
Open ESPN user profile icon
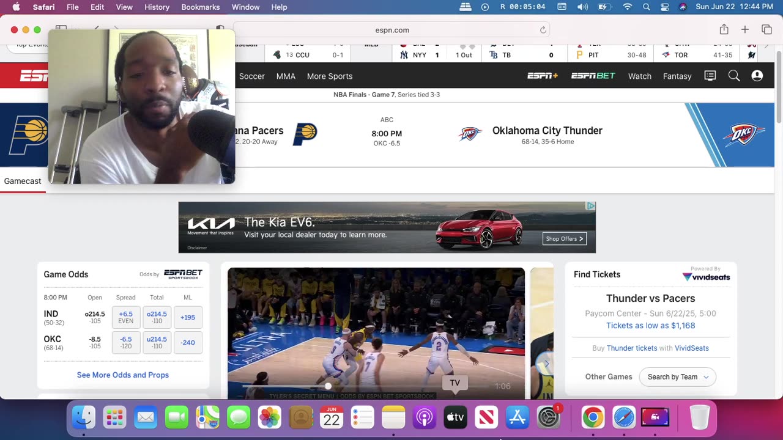757,76
